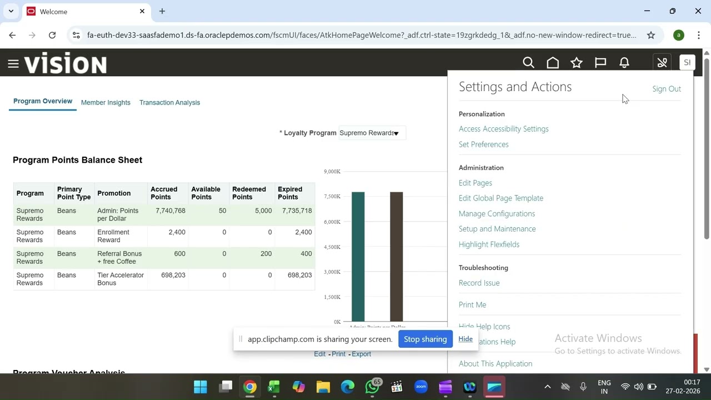Click Hide on sharing bar

(465, 339)
